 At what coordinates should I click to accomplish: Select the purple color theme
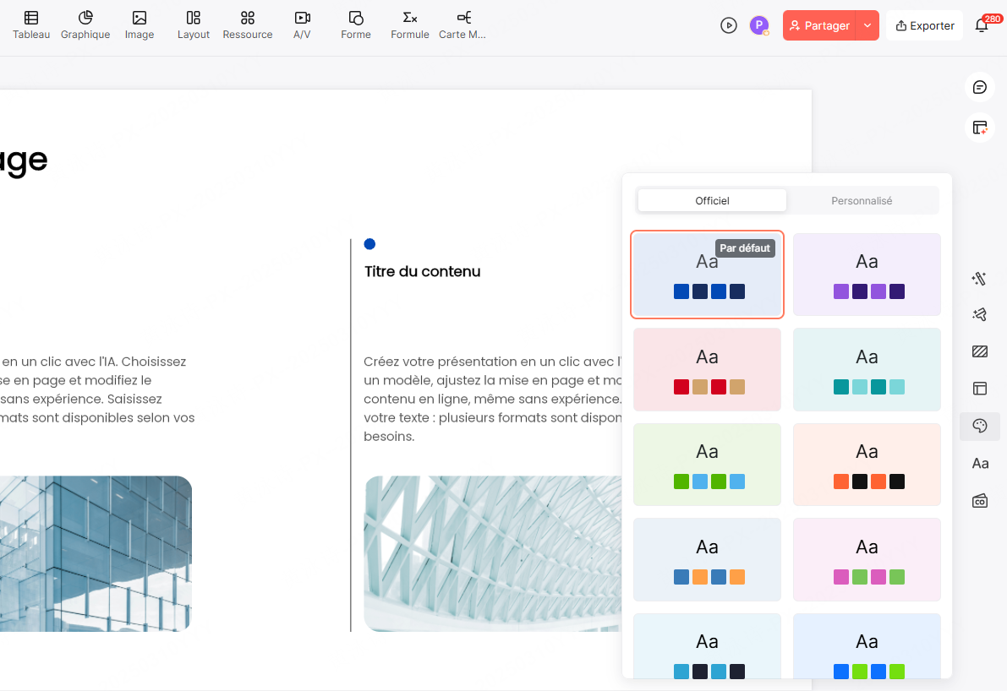(867, 275)
